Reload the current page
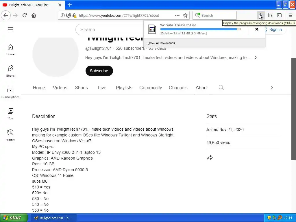Screen dimensions: 296x222 [x=25, y=15]
